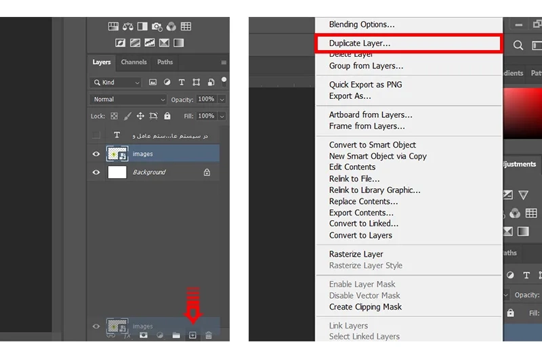Create a new group folder icon
Screen dimensions: 542x359
pyautogui.click(x=176, y=335)
